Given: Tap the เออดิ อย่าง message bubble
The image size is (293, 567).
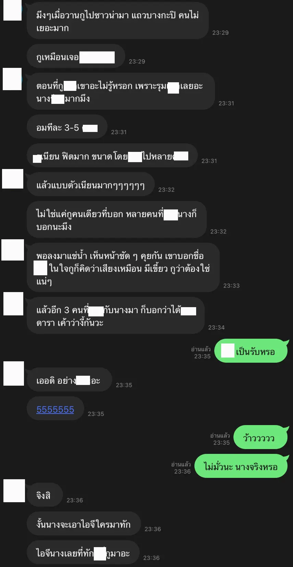Looking at the screenshot, I should coord(69,379).
